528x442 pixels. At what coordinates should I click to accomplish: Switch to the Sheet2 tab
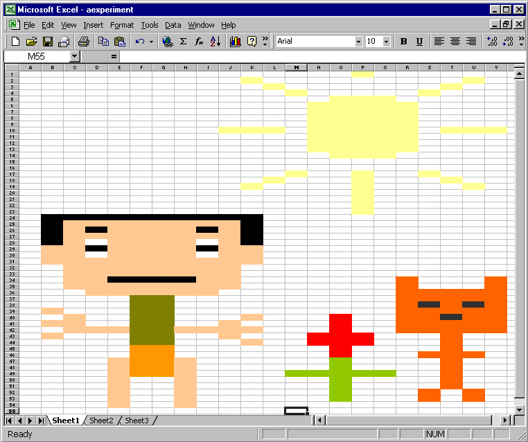click(101, 421)
